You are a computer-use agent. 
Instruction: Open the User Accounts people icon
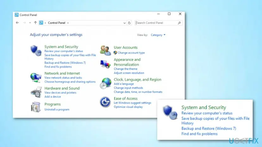pos(105,50)
